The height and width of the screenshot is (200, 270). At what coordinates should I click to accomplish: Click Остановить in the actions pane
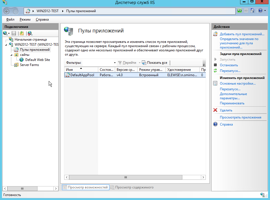click(x=229, y=65)
